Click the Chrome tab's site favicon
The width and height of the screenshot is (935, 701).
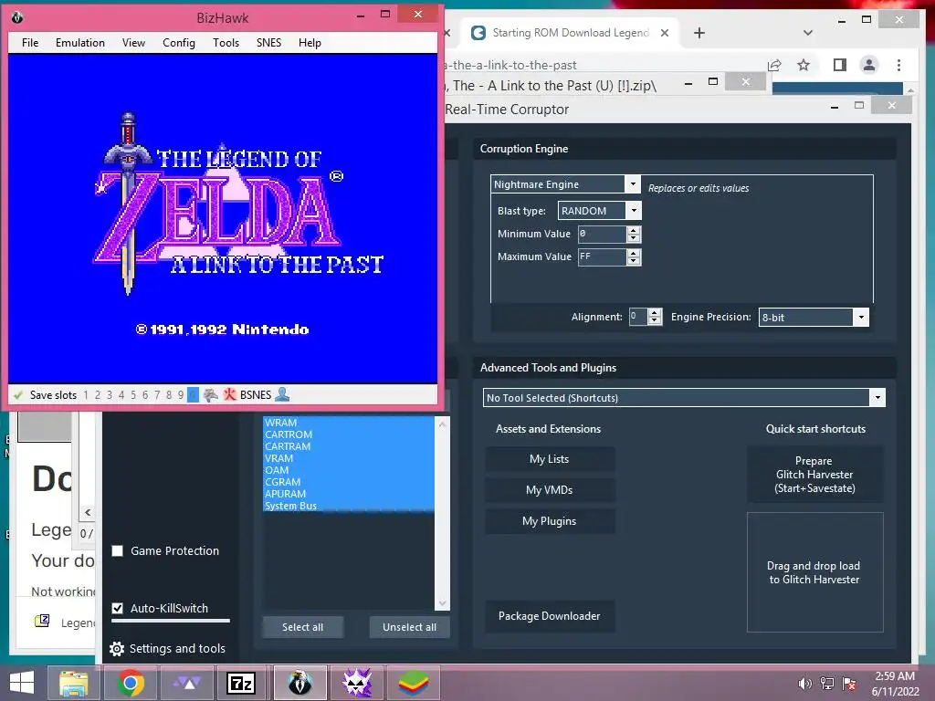tap(478, 33)
